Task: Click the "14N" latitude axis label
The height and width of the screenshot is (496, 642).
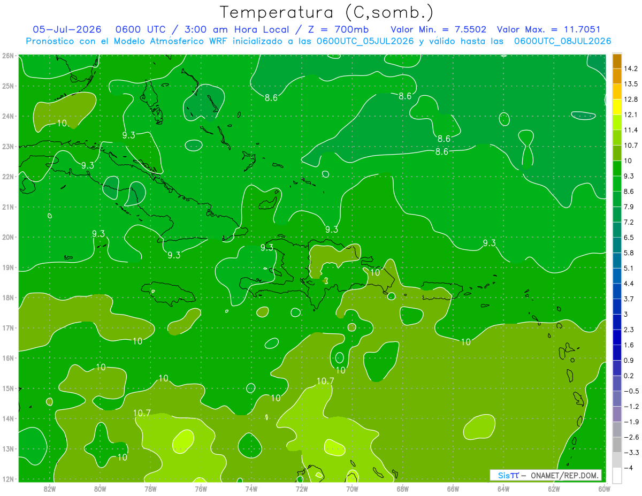Action: [7, 418]
